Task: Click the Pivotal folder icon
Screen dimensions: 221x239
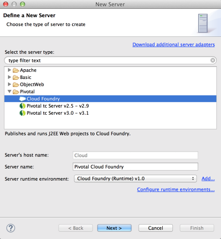Action: click(16, 92)
